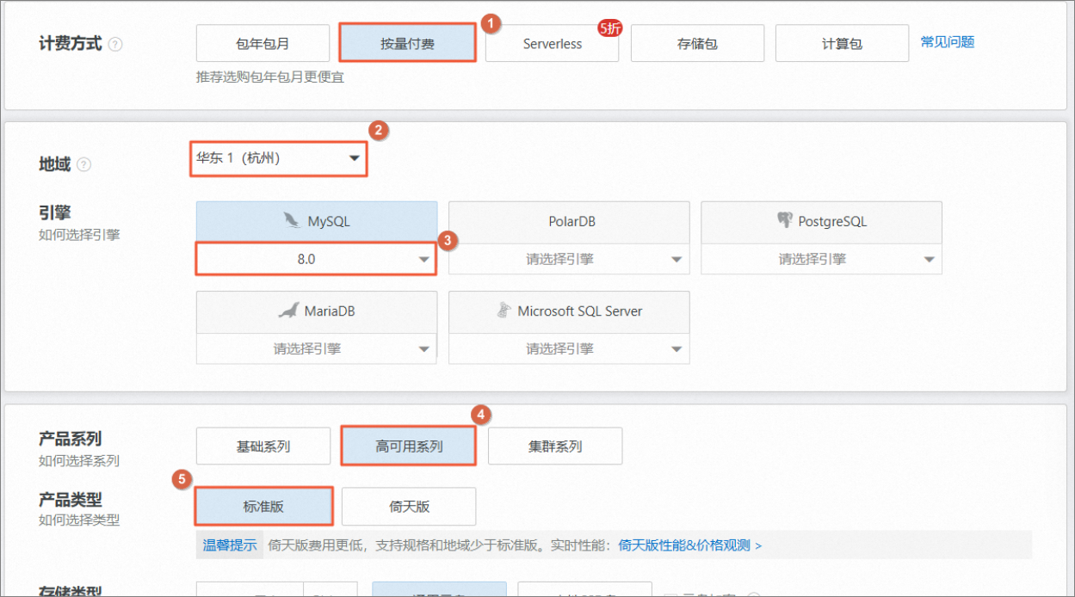Click the MySQL dolphin logo icon

[x=292, y=221]
